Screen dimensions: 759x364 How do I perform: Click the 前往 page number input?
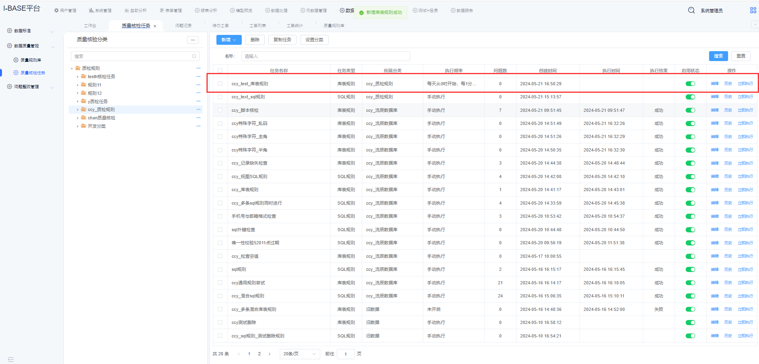[x=346, y=354]
